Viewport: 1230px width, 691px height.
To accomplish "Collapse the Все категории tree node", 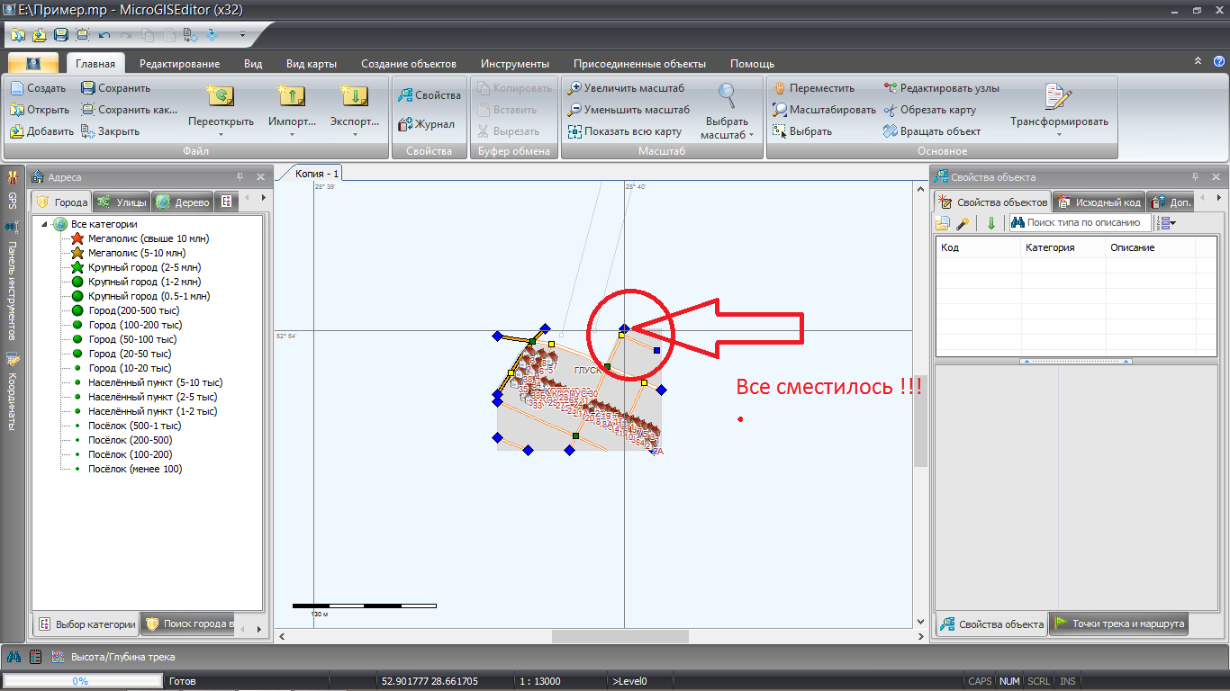I will (x=44, y=224).
